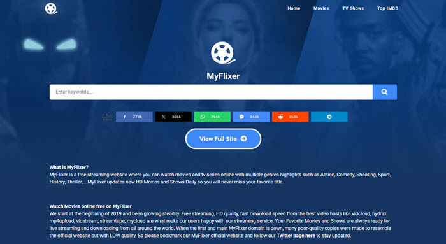Click the film reel logo in the header
Image resolution: width=446 pixels, height=244 pixels.
coord(51,8)
